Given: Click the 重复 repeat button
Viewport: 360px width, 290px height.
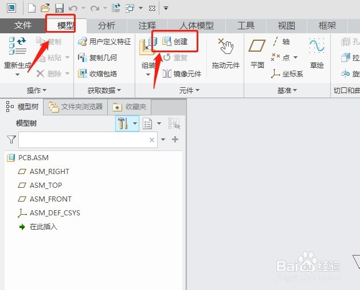Looking at the screenshot, I should [x=175, y=57].
